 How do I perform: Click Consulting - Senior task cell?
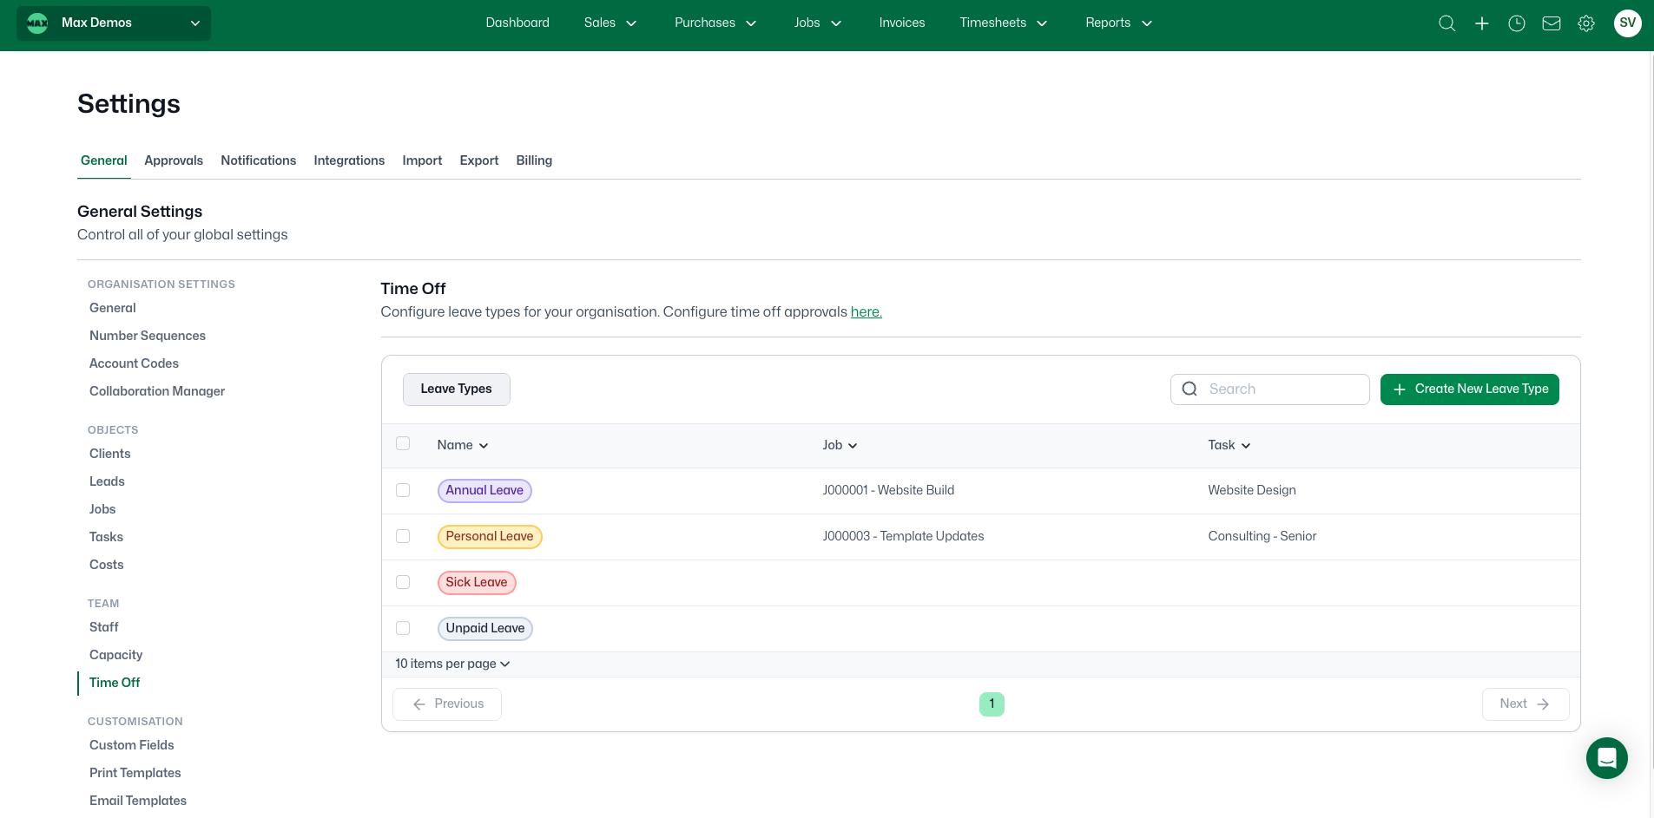pos(1262,536)
